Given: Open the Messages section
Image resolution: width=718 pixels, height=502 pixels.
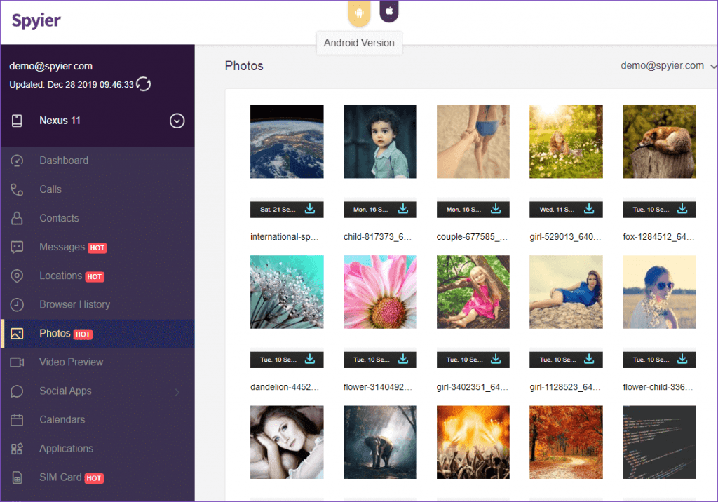Looking at the screenshot, I should (62, 247).
